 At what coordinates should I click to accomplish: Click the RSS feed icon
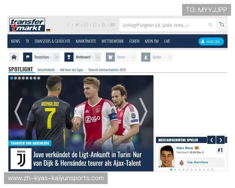tap(103, 25)
